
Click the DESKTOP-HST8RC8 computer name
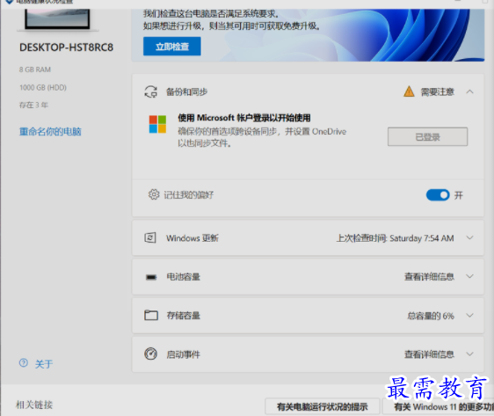66,47
